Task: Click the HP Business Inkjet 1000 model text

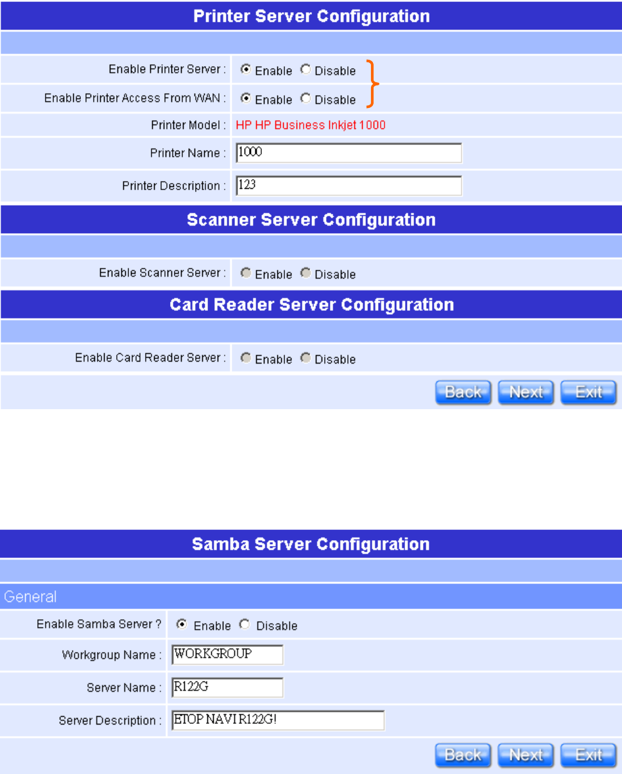Action: [x=311, y=125]
